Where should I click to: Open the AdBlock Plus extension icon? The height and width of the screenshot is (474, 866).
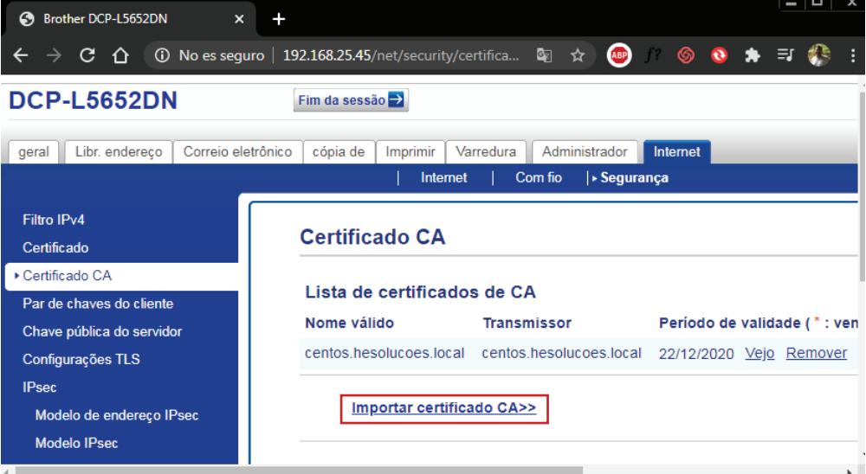[x=618, y=55]
